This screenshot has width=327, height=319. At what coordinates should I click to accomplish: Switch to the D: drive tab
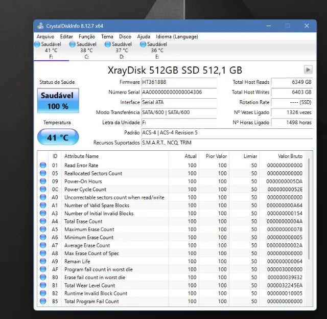pyautogui.click(x=122, y=50)
